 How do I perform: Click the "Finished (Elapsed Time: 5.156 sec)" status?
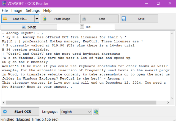click(x=29, y=119)
